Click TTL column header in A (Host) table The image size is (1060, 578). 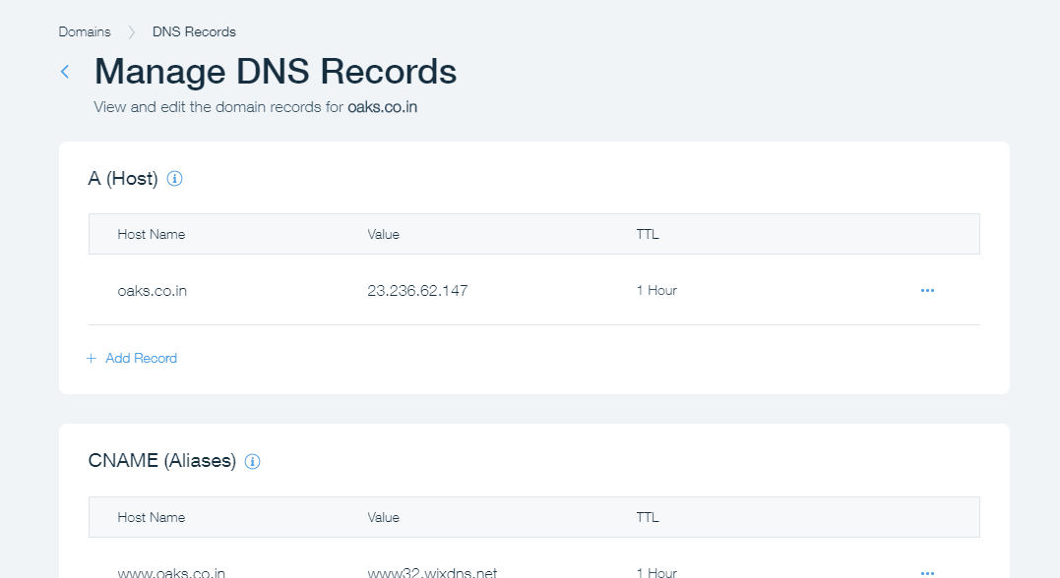click(647, 234)
